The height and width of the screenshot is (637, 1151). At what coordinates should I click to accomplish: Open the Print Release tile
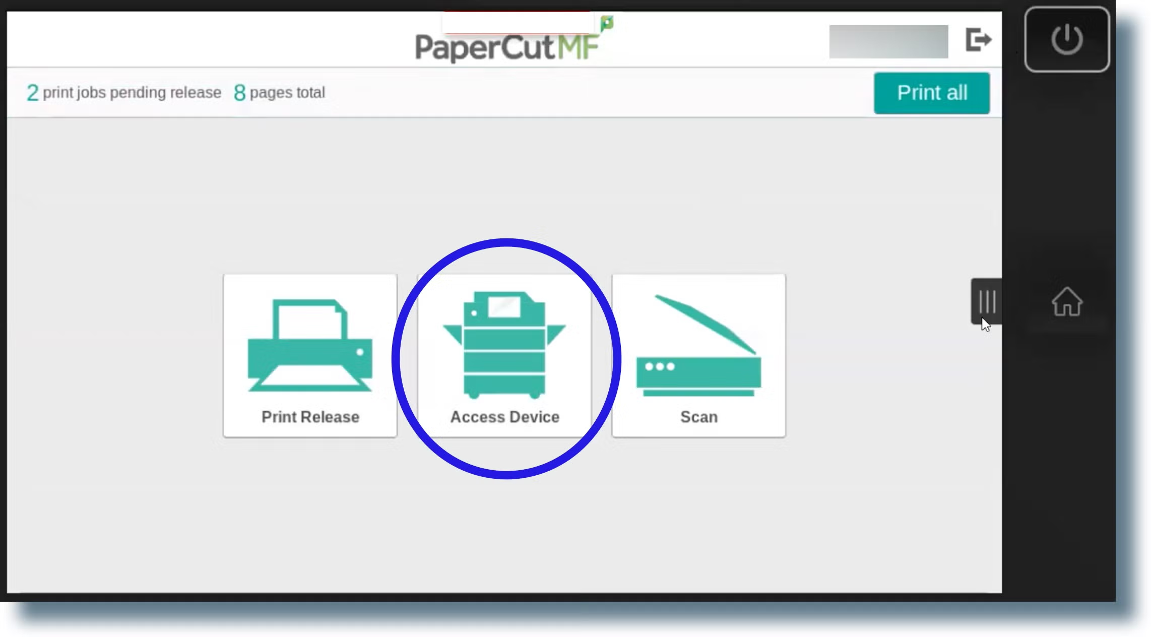(310, 355)
